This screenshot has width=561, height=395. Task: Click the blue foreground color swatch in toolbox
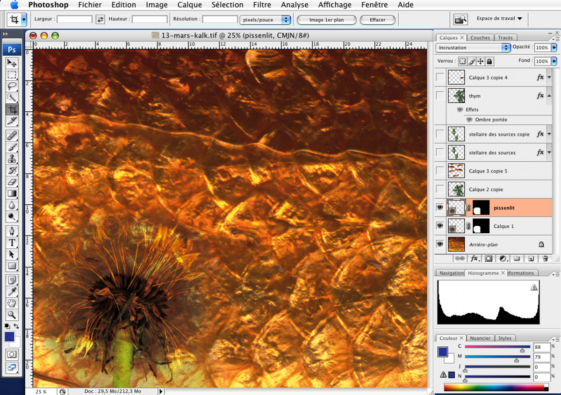(9, 337)
